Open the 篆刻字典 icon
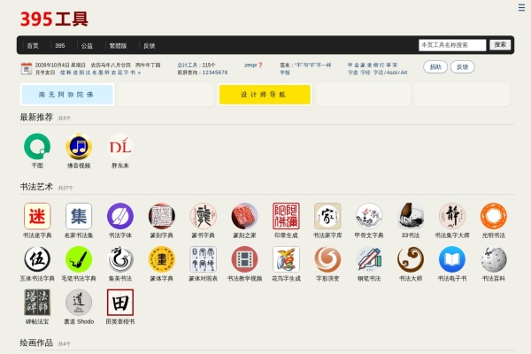Screen dimensions: 531x354 coord(162,216)
